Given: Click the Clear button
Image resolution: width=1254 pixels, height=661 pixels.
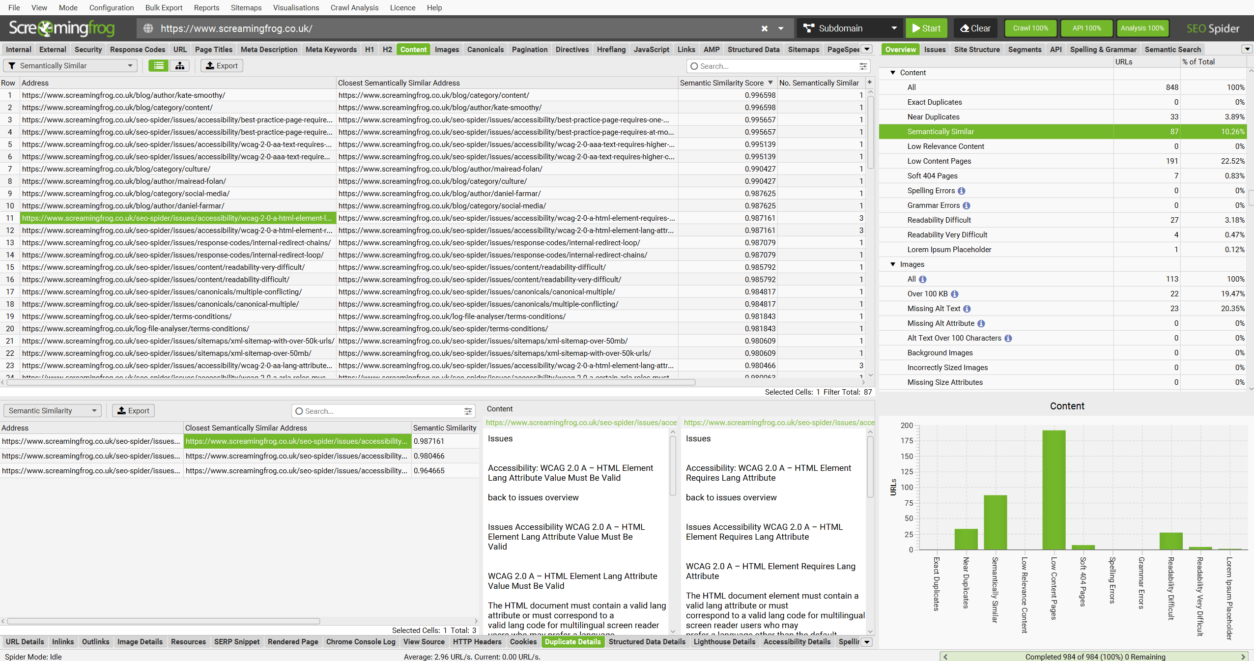Looking at the screenshot, I should point(975,29).
